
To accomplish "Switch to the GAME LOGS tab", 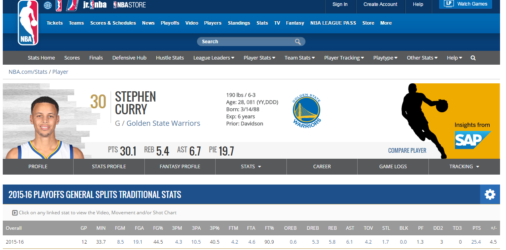I will click(x=393, y=167).
